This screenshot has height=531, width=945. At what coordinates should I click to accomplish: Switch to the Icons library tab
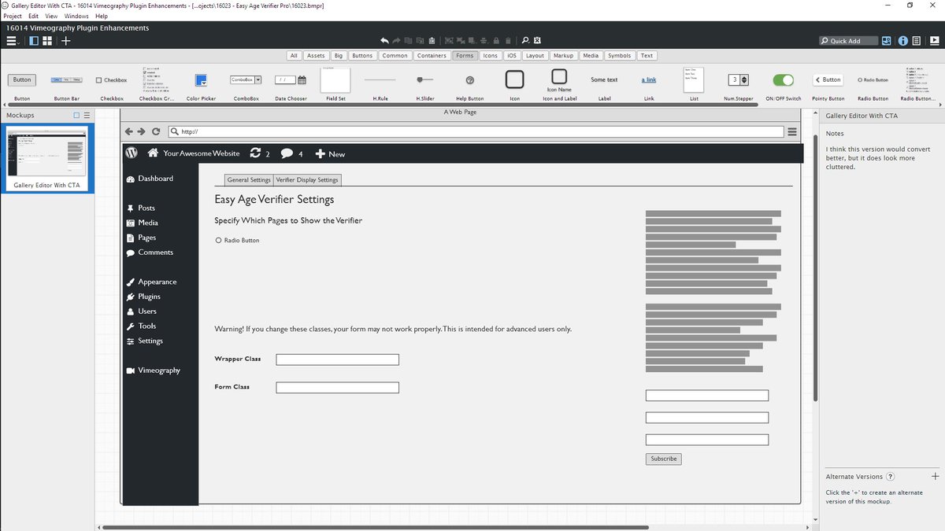pyautogui.click(x=490, y=56)
